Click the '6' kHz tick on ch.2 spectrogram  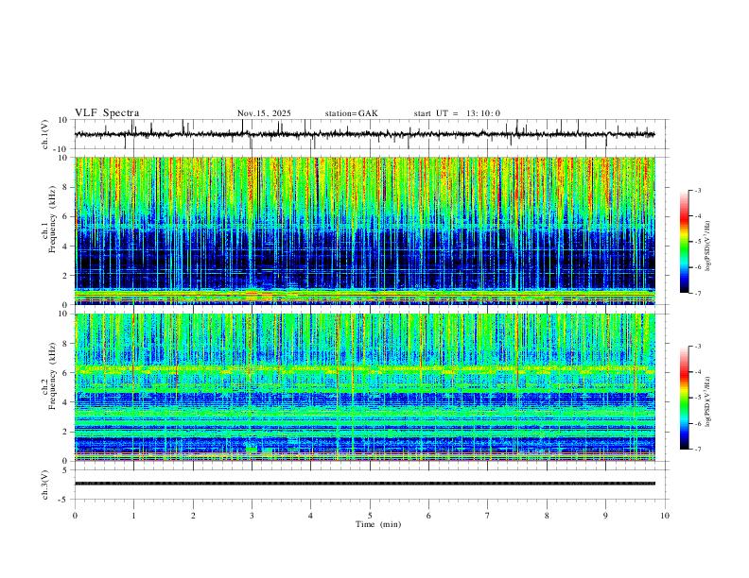coord(66,373)
